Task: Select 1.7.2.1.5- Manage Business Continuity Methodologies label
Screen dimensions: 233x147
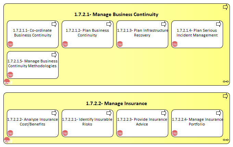Action: (x=33, y=63)
